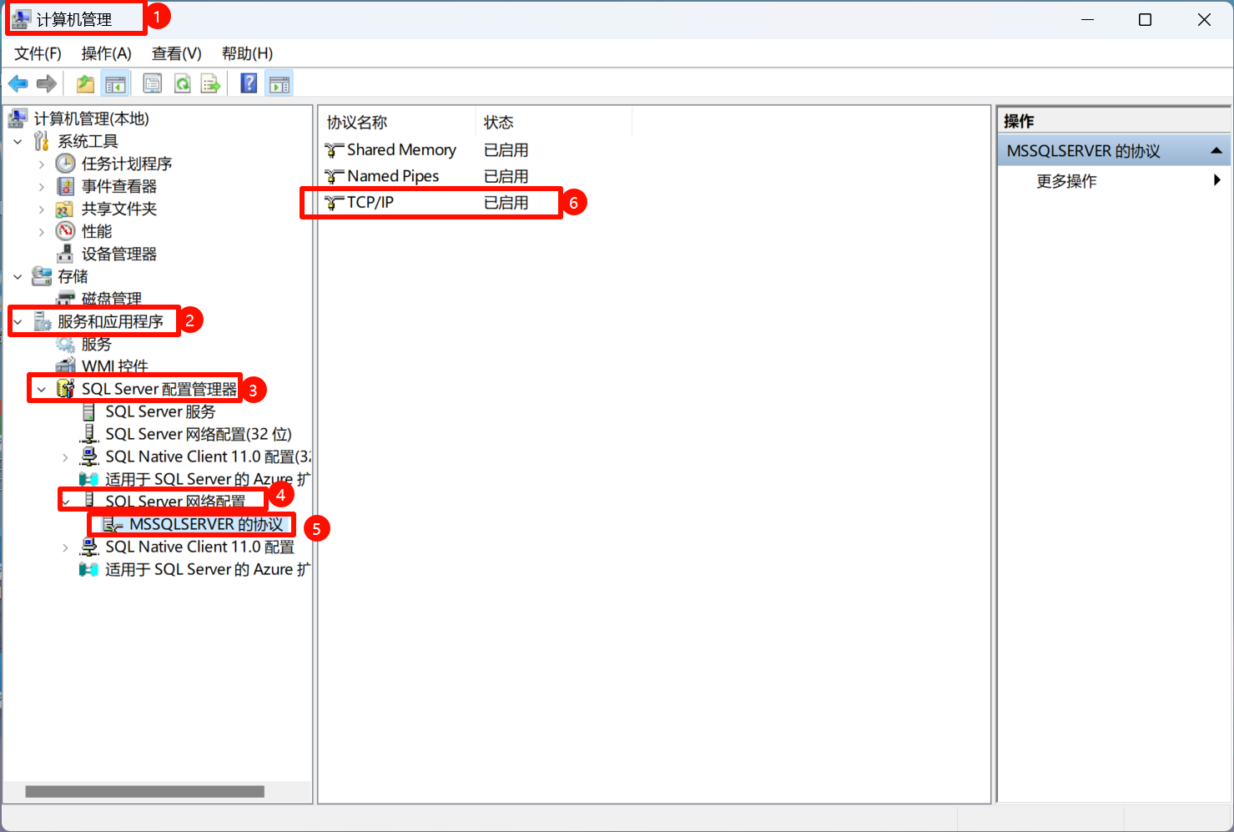This screenshot has height=832, width=1234.
Task: Expand the 任务计划程序 node
Action: [42, 164]
